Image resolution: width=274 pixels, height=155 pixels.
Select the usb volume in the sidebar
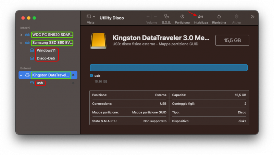[x=40, y=83]
